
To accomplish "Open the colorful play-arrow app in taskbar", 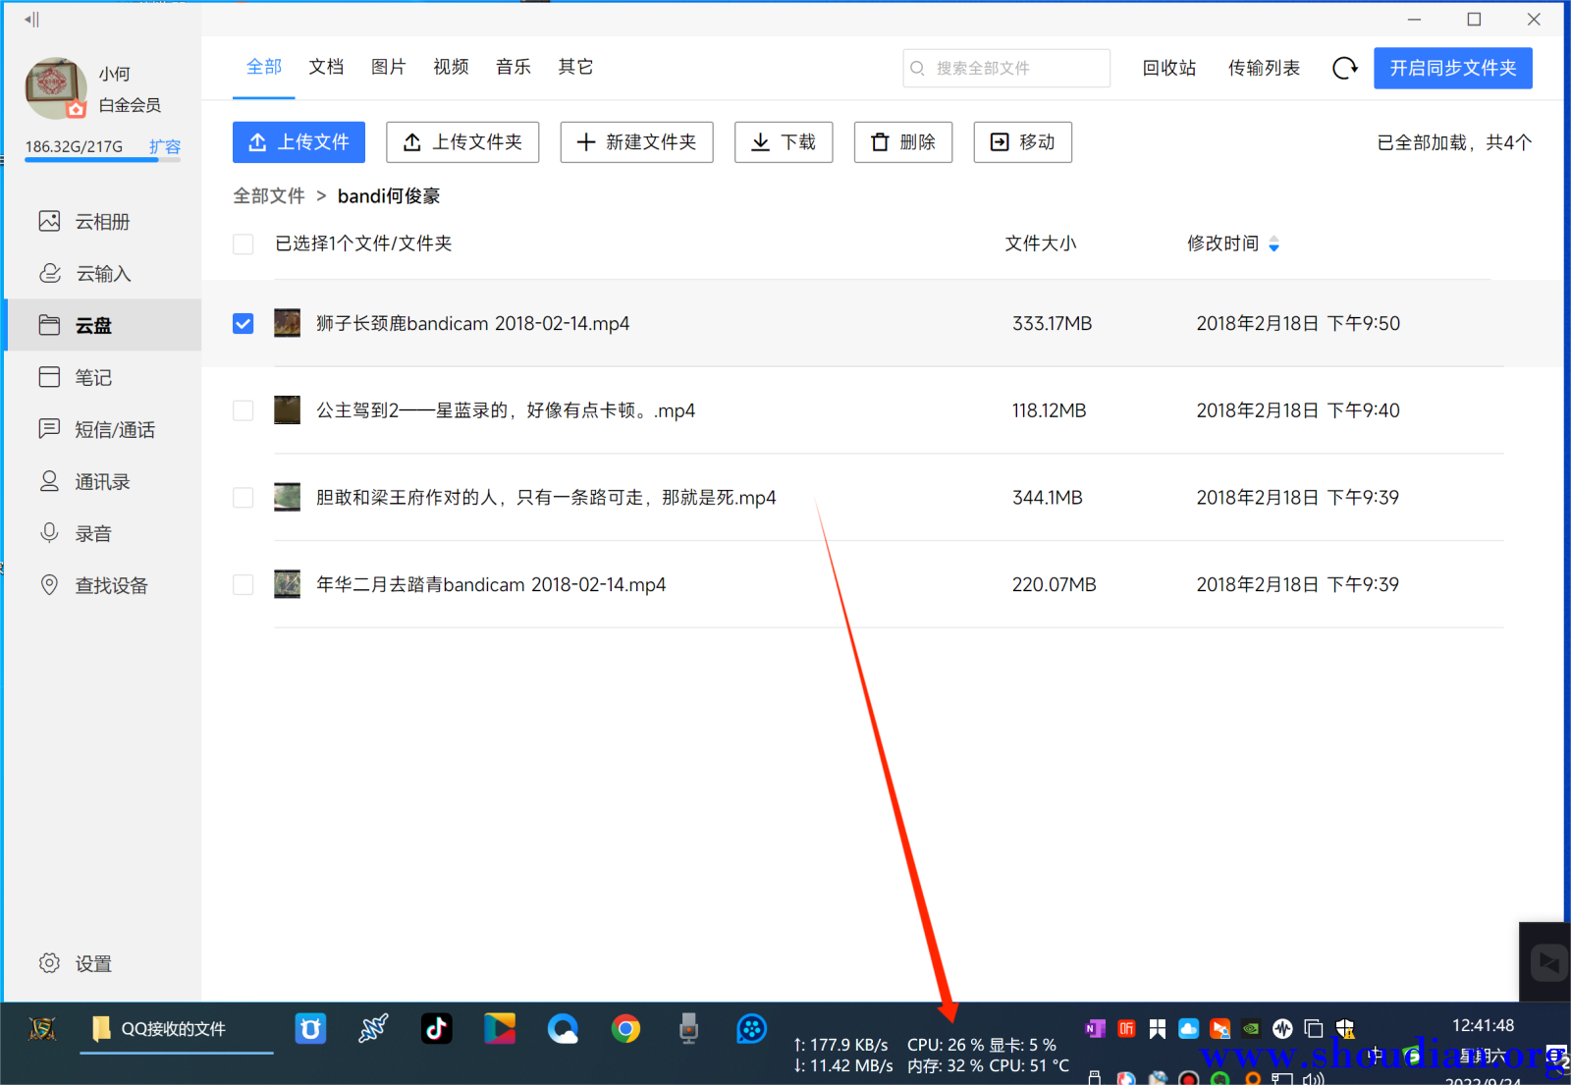I will (x=500, y=1028).
